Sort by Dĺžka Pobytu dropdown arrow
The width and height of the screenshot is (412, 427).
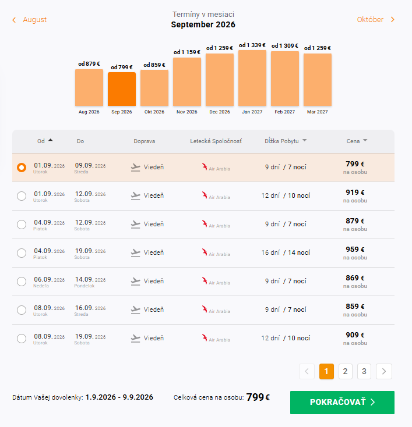305,140
